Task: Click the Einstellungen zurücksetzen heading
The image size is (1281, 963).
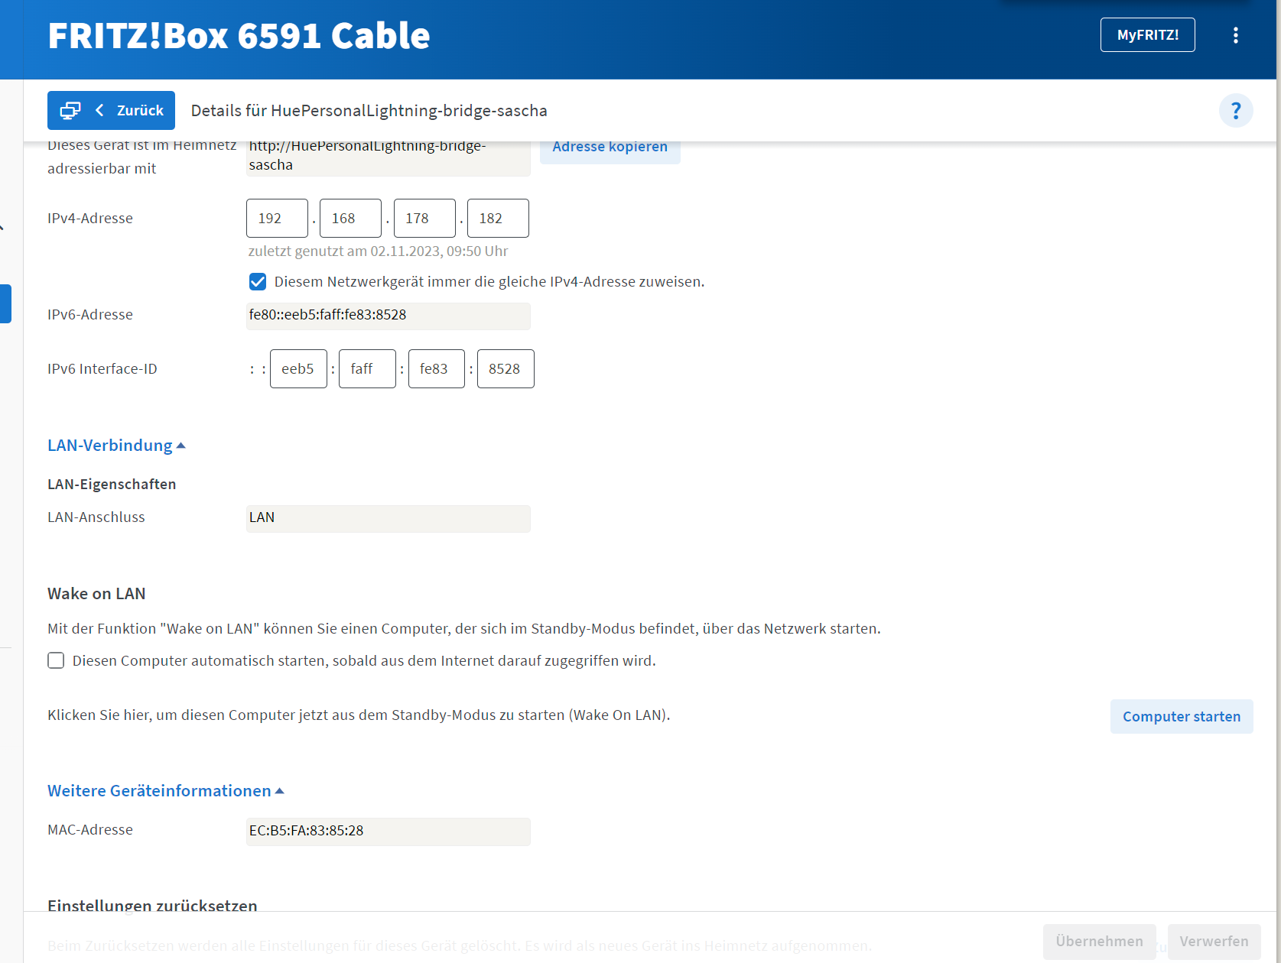Action: click(152, 905)
